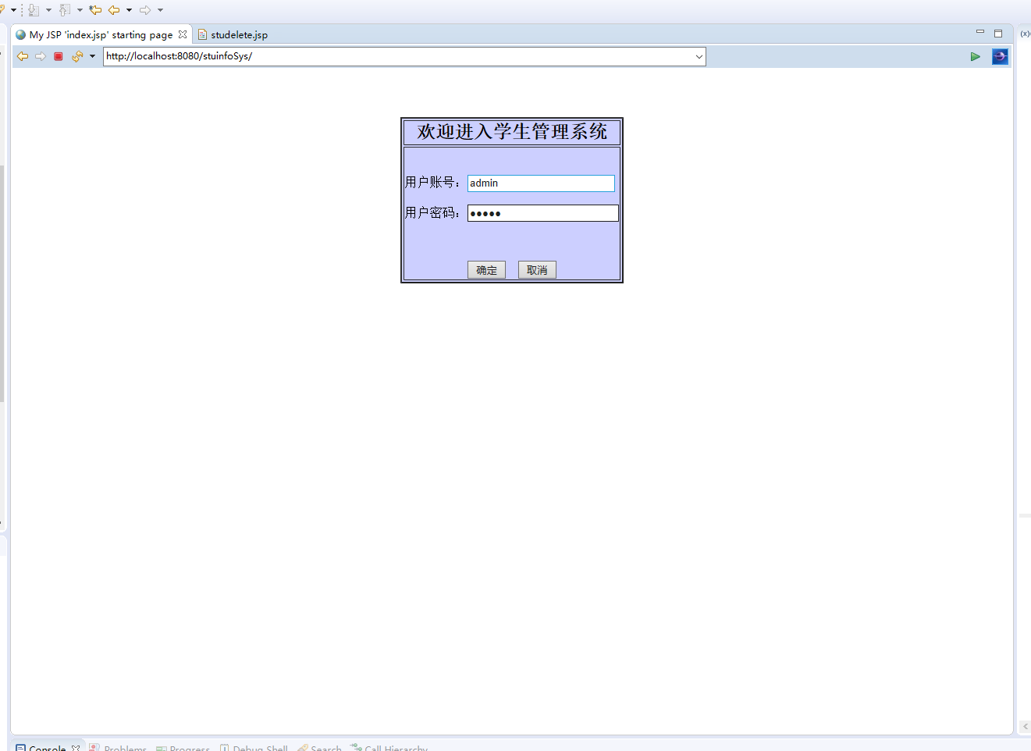Image resolution: width=1031 pixels, height=751 pixels.
Task: Click the main toolbar Forward navigation arrow
Action: coord(145,10)
